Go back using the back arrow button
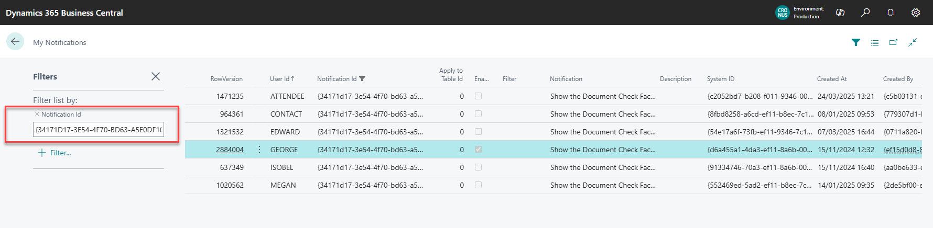 click(15, 41)
